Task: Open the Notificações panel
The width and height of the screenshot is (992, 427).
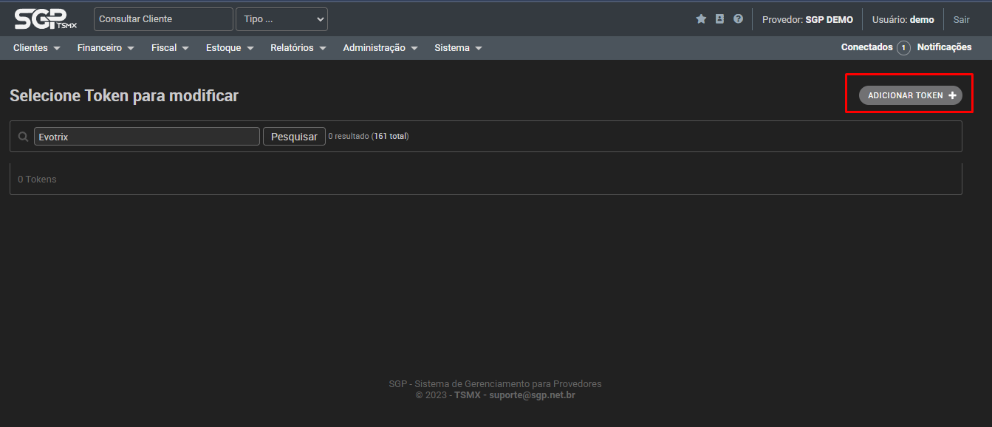Action: point(944,47)
